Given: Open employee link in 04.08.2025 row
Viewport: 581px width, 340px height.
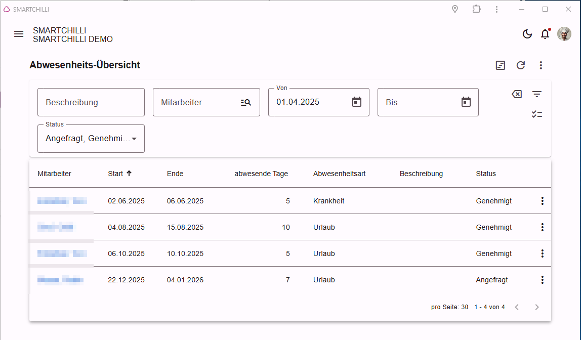Looking at the screenshot, I should [55, 227].
